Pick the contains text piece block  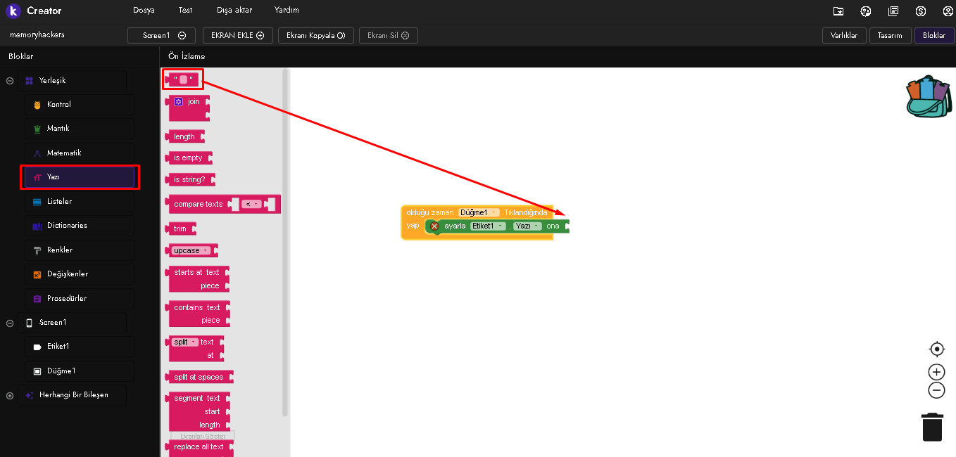pos(199,314)
